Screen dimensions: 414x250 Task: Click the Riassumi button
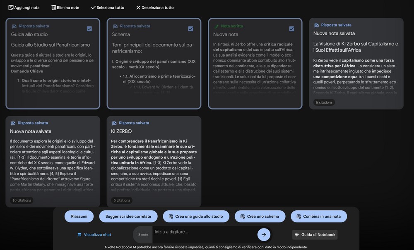[79, 217]
